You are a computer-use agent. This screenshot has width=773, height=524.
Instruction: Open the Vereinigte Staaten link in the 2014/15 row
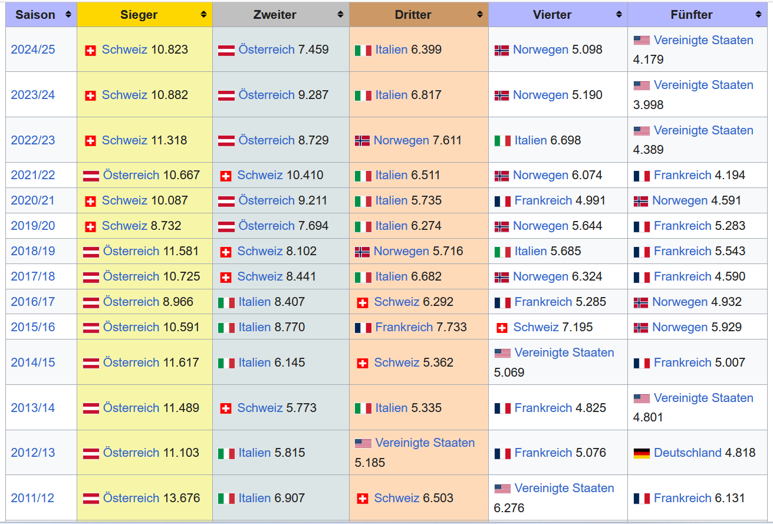(564, 352)
